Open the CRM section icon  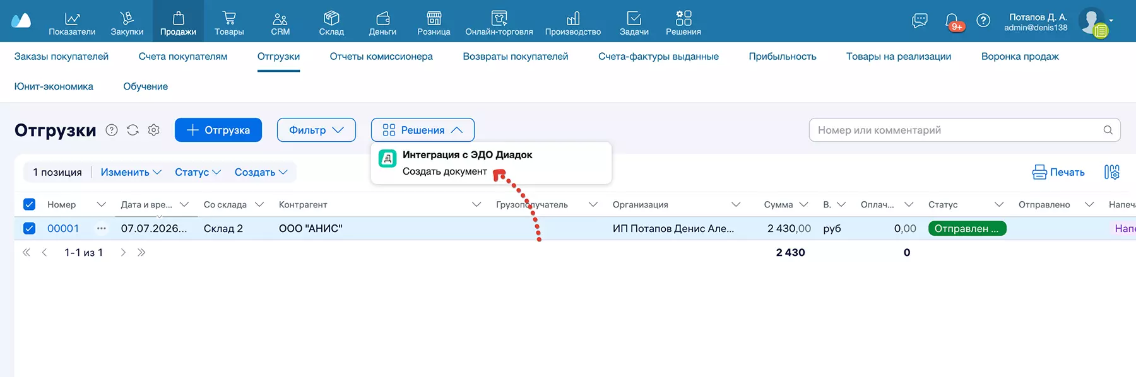[280, 18]
